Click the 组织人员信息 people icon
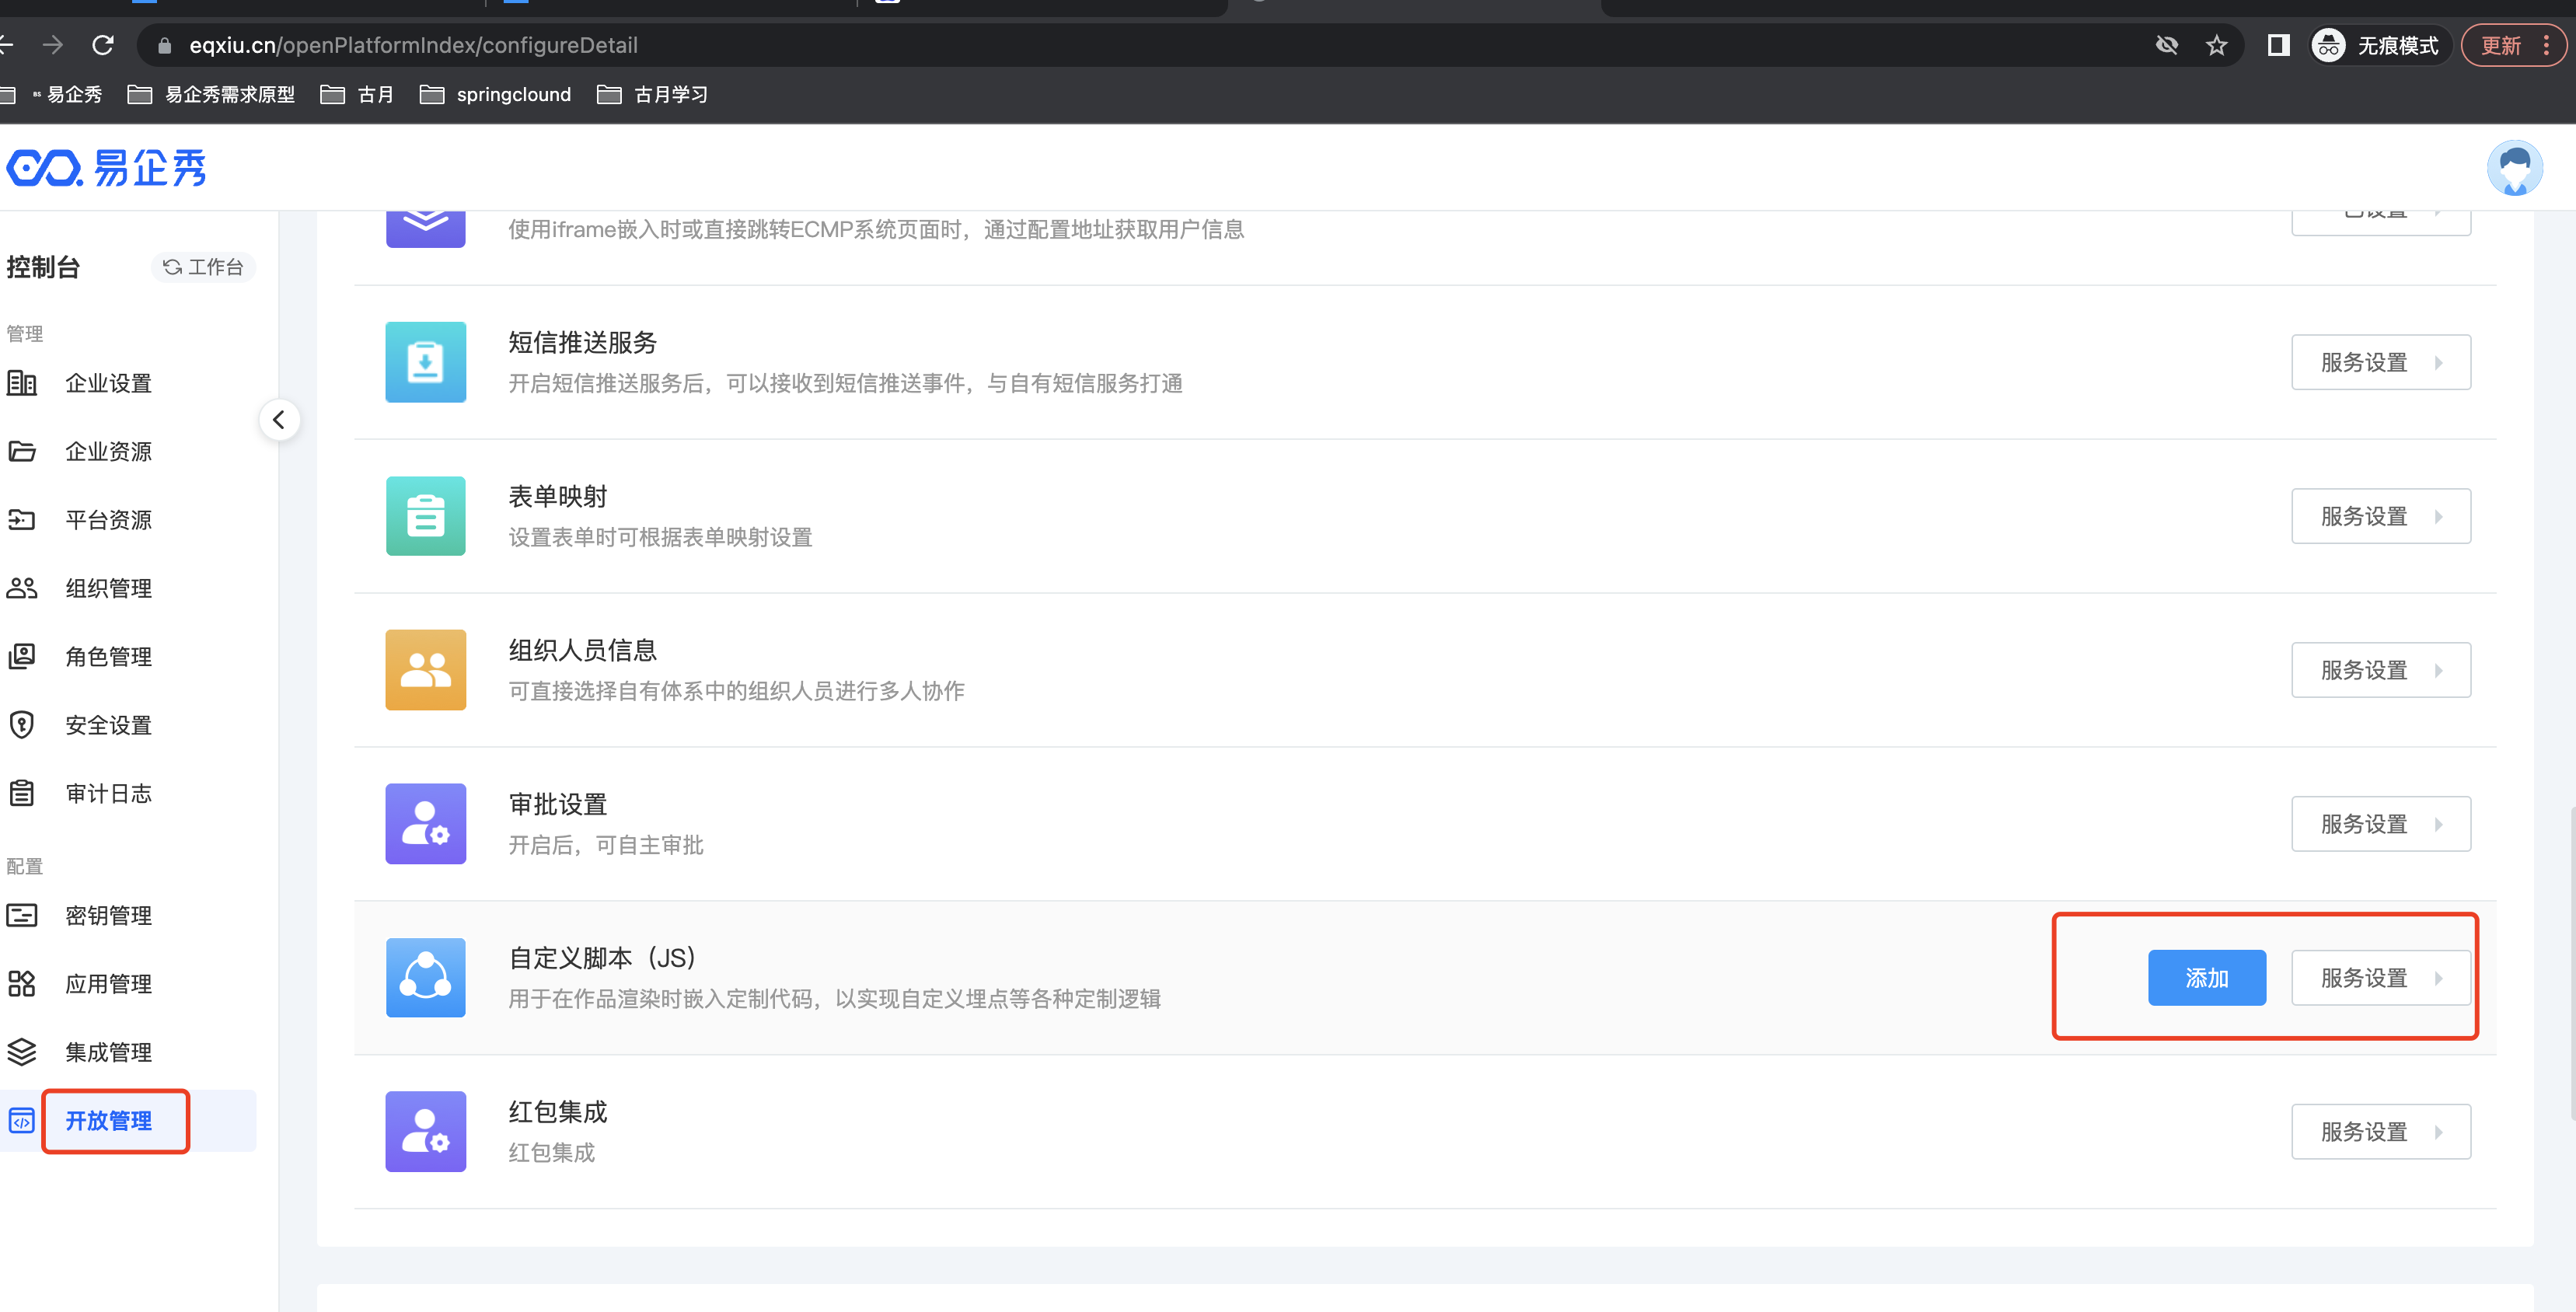2576x1312 pixels. tap(425, 670)
